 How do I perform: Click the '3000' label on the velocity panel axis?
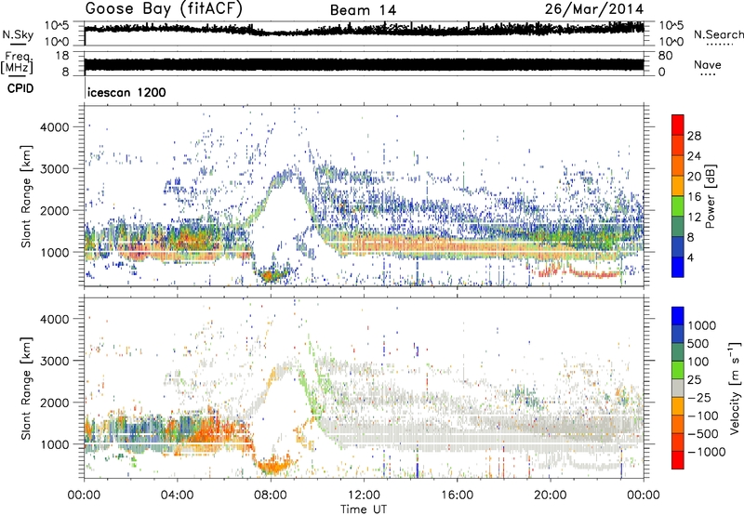(x=54, y=361)
